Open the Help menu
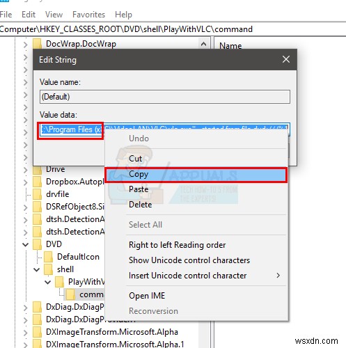The width and height of the screenshot is (346, 348). 123,15
